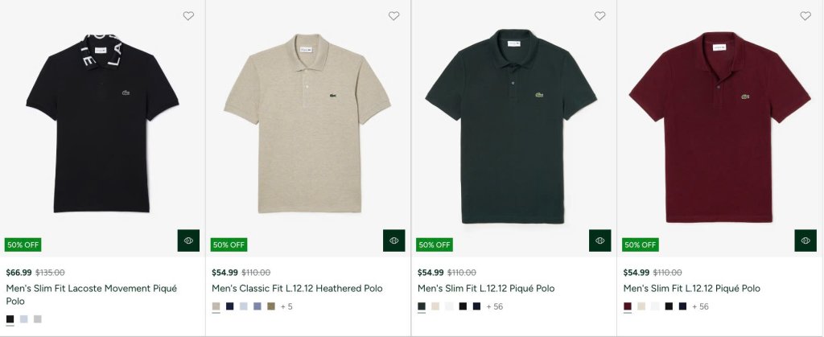Open quick view for black Movement Polo
The image size is (824, 337).
click(x=188, y=240)
